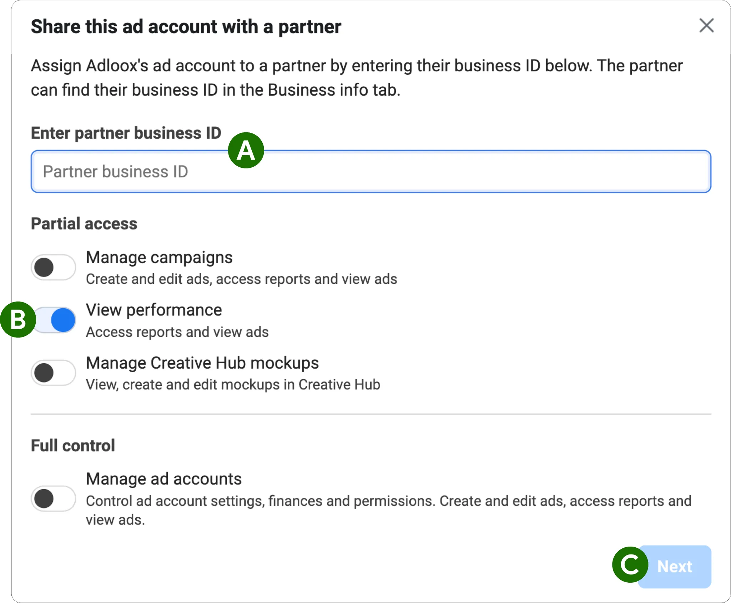Image resolution: width=731 pixels, height=603 pixels.
Task: Click the Manage campaigns label text
Action: (x=159, y=258)
